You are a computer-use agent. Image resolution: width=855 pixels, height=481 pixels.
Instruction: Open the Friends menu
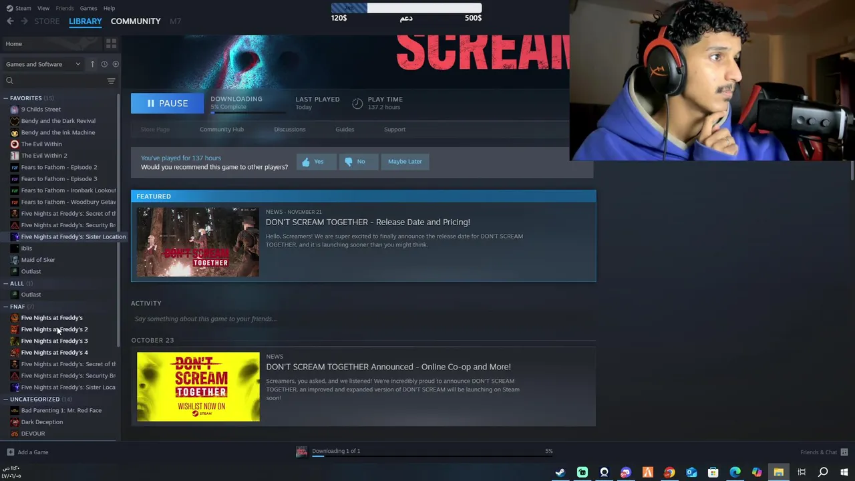tap(65, 8)
